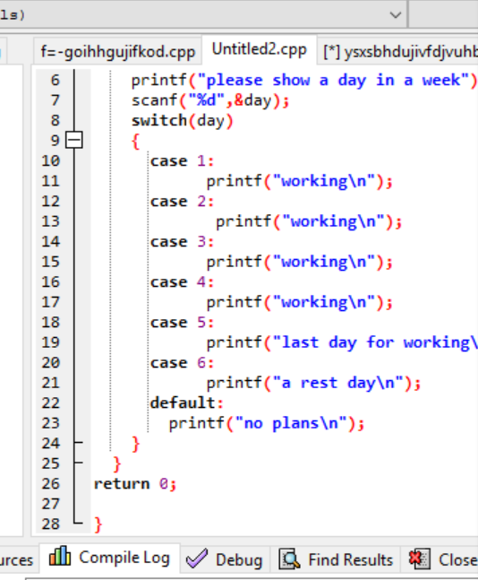Switch to the f=-goihhgujifkod.cpp tab

tap(117, 51)
